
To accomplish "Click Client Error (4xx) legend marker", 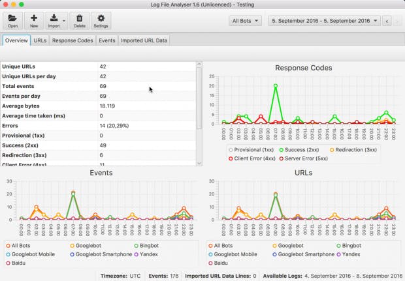I will point(231,158).
